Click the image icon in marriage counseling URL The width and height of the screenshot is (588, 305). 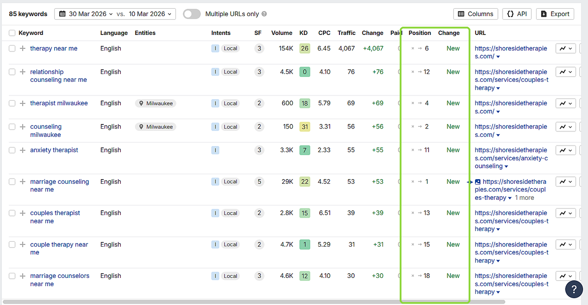point(478,182)
